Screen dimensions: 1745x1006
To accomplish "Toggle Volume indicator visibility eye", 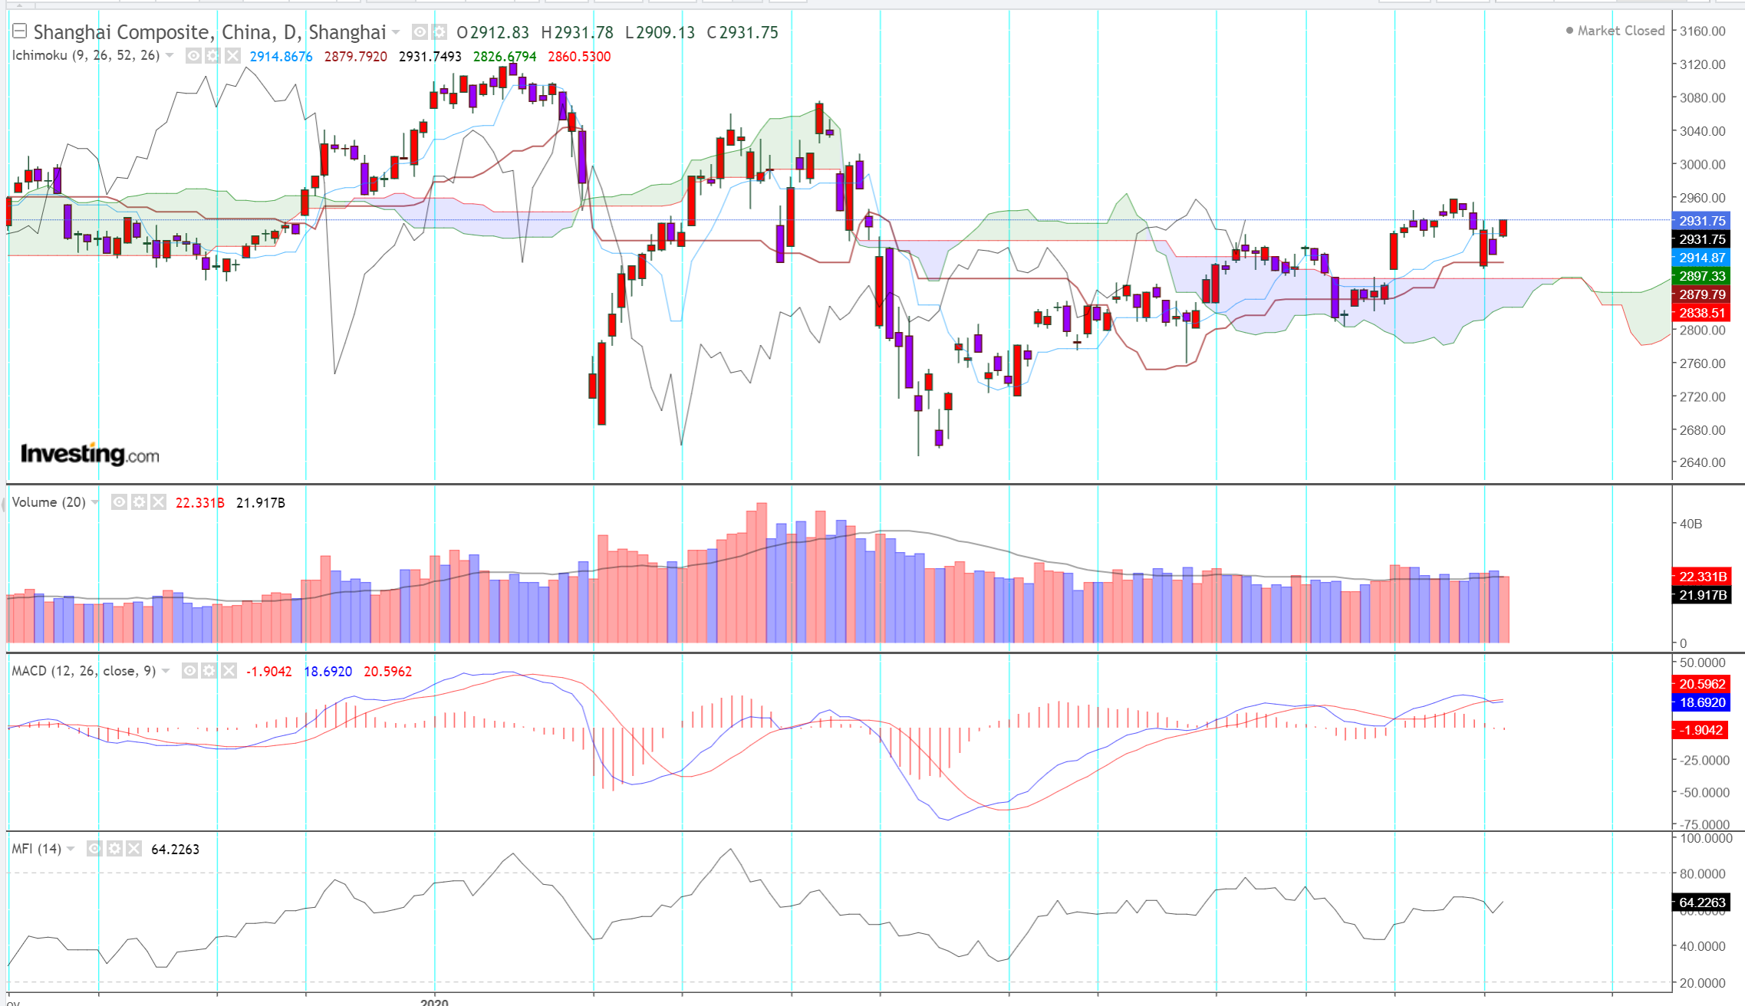I will coord(119,502).
